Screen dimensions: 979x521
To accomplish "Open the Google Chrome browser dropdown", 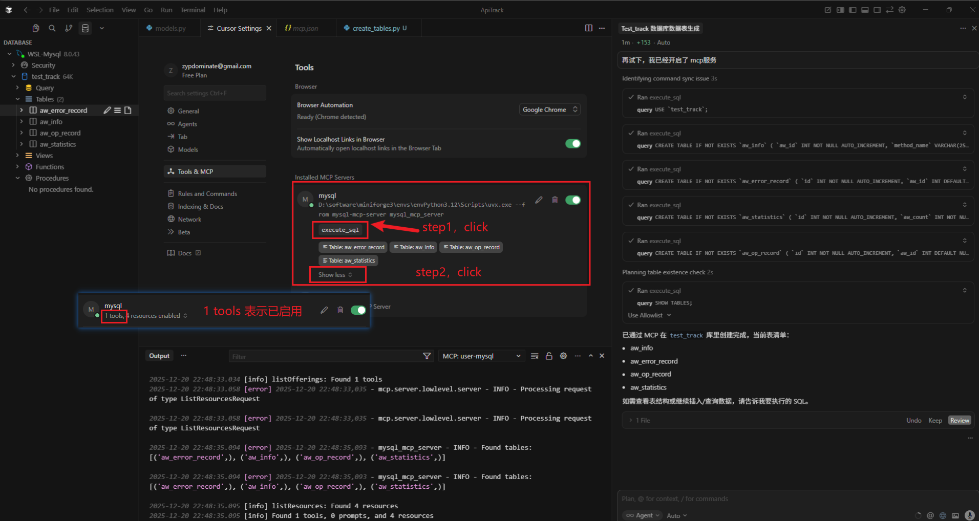I will point(549,110).
